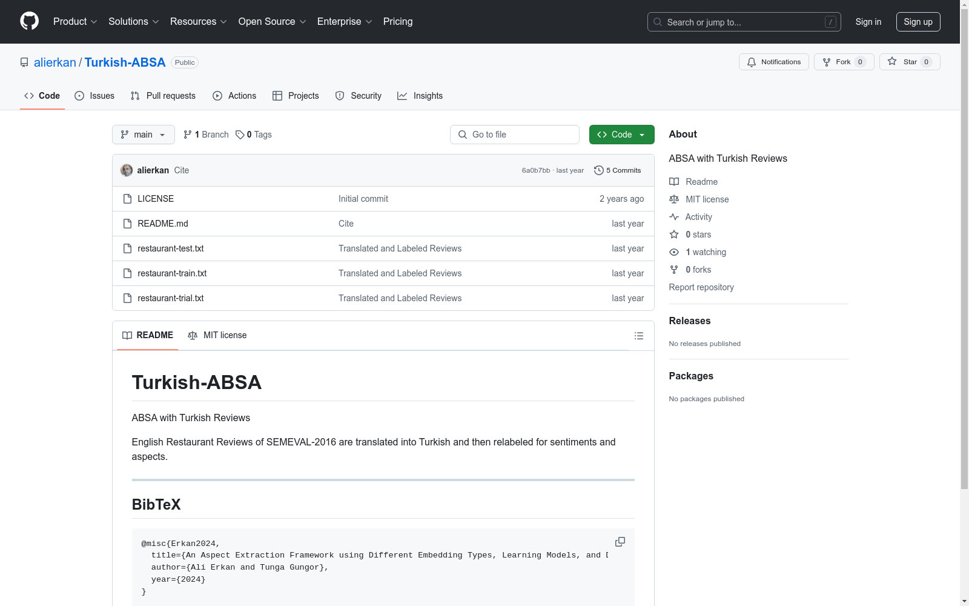Copy the BibTeX code block
The image size is (969, 606).
620,542
